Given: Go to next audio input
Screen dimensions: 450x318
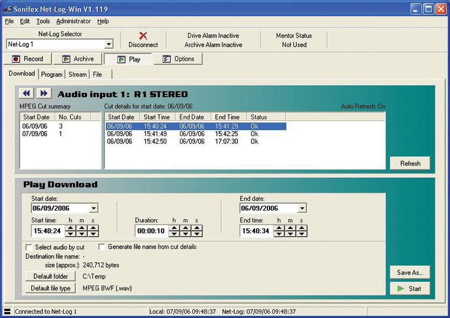Looking at the screenshot, I should click(44, 94).
